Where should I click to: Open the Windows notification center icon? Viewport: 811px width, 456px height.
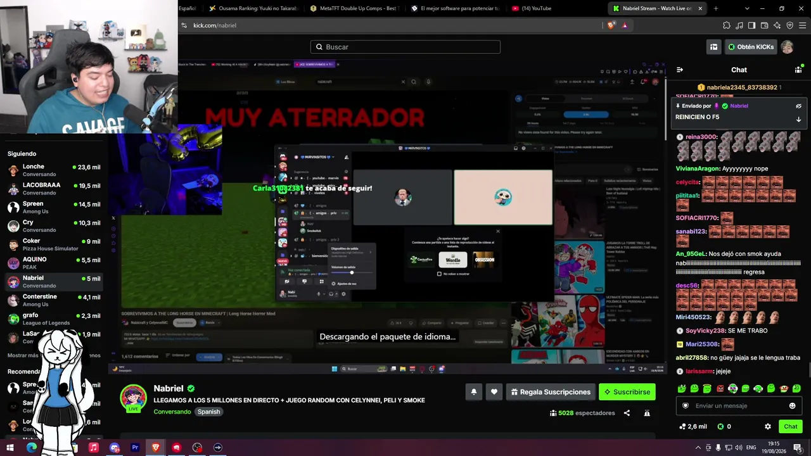797,448
